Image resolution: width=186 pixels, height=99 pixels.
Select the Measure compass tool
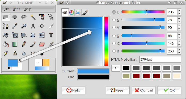[33, 26]
